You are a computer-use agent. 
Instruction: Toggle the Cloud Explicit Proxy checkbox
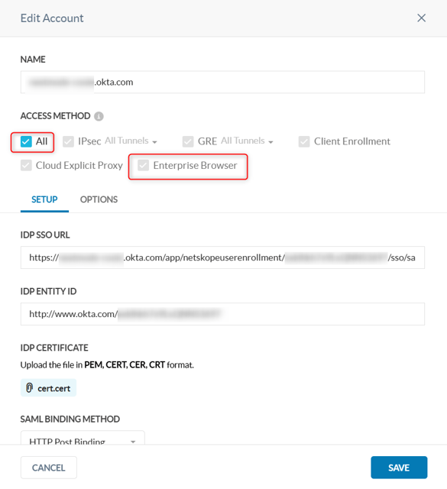tap(26, 165)
